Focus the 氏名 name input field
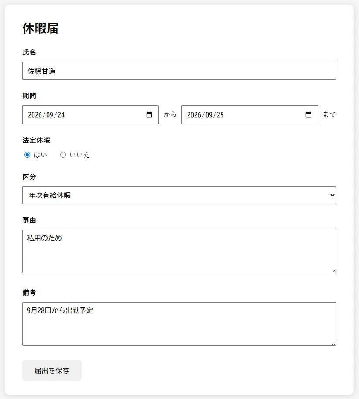 [179, 71]
